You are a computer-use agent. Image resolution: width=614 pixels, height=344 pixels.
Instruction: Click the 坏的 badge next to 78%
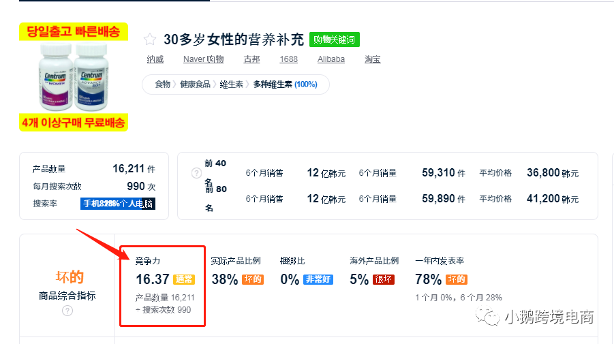(456, 279)
